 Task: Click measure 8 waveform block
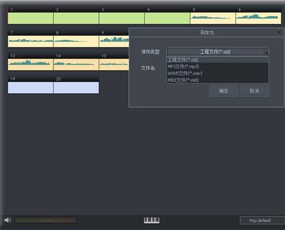click(76, 41)
